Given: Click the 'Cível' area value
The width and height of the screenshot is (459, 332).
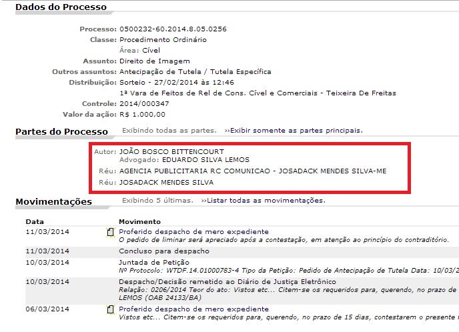Looking at the screenshot, I should pos(151,50).
